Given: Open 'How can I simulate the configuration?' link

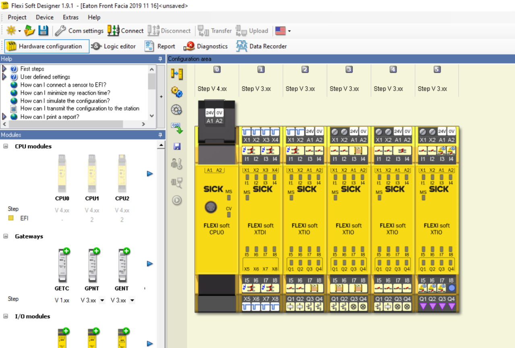Looking at the screenshot, I should coord(65,101).
